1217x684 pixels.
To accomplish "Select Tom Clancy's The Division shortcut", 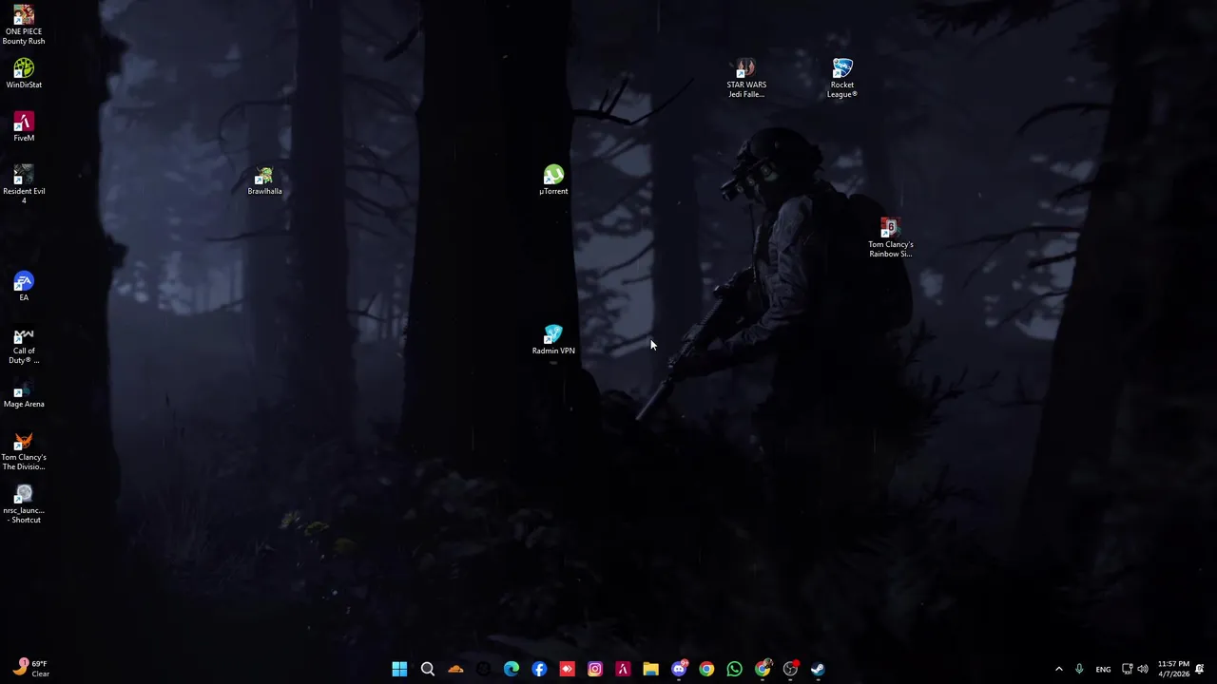I will pos(24,452).
